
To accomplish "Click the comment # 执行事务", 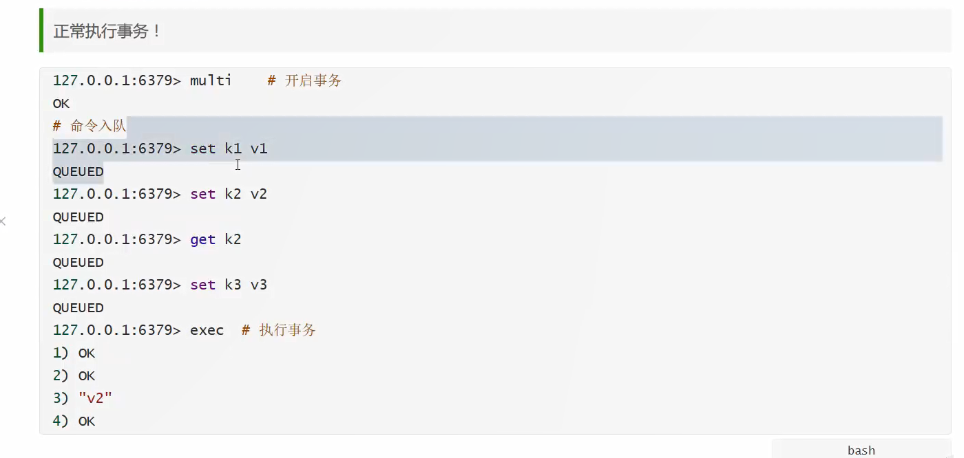I will (279, 330).
